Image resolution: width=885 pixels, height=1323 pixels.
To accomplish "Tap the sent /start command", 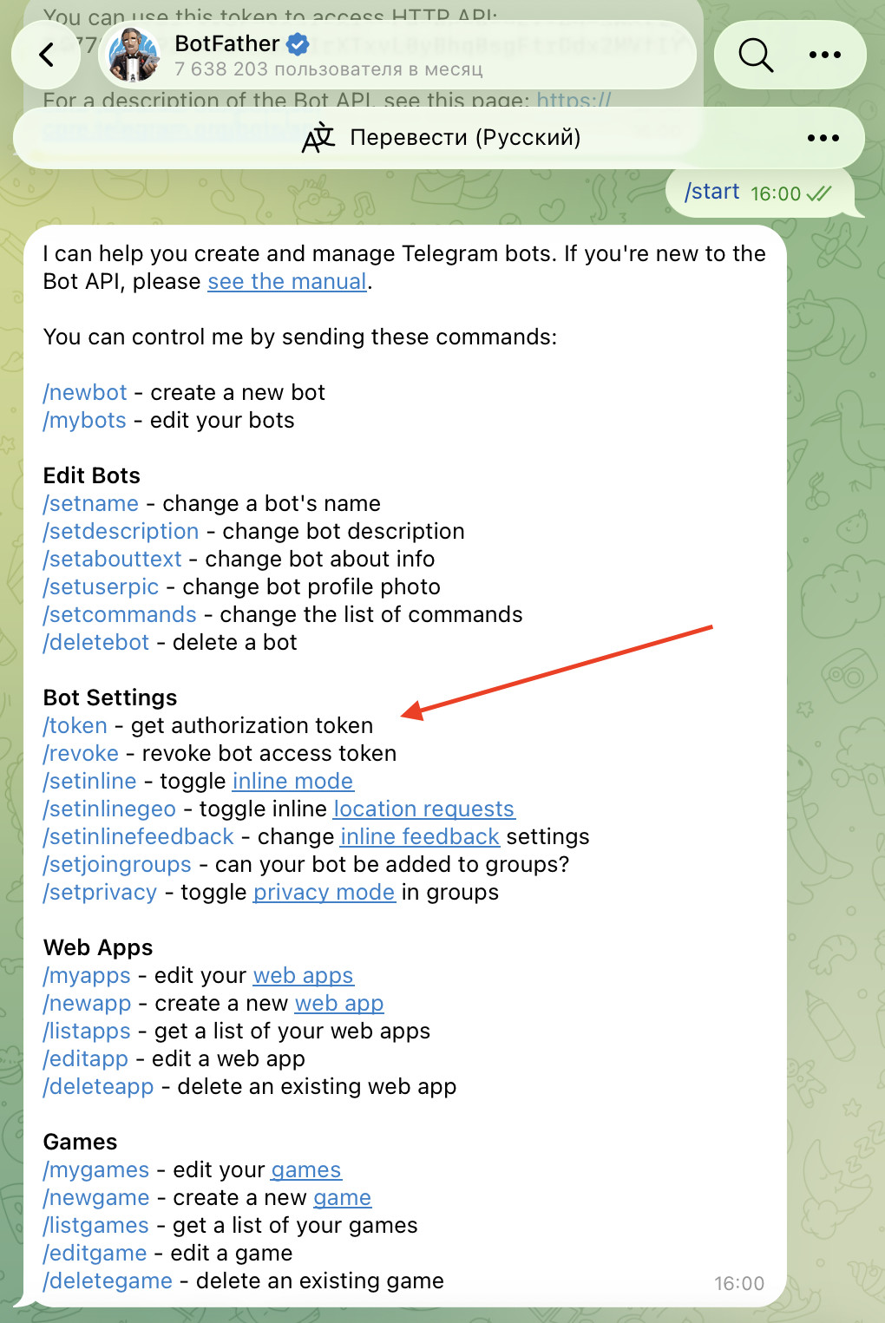I will pos(711,192).
